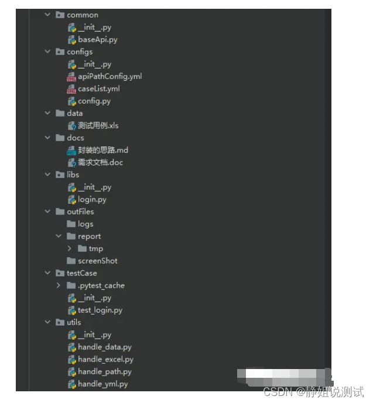Click the common package folder icon
Viewport: 373px width, 403px height.
click(x=60, y=15)
